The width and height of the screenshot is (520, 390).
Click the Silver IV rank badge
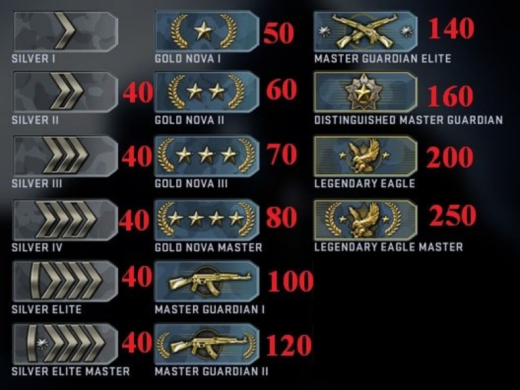[x=66, y=219]
